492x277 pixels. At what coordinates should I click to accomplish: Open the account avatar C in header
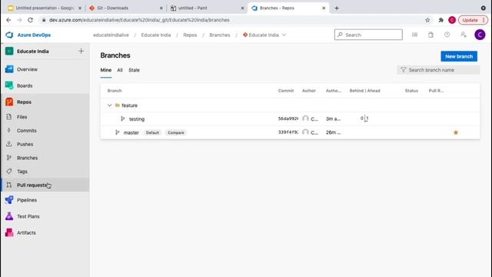pyautogui.click(x=480, y=35)
